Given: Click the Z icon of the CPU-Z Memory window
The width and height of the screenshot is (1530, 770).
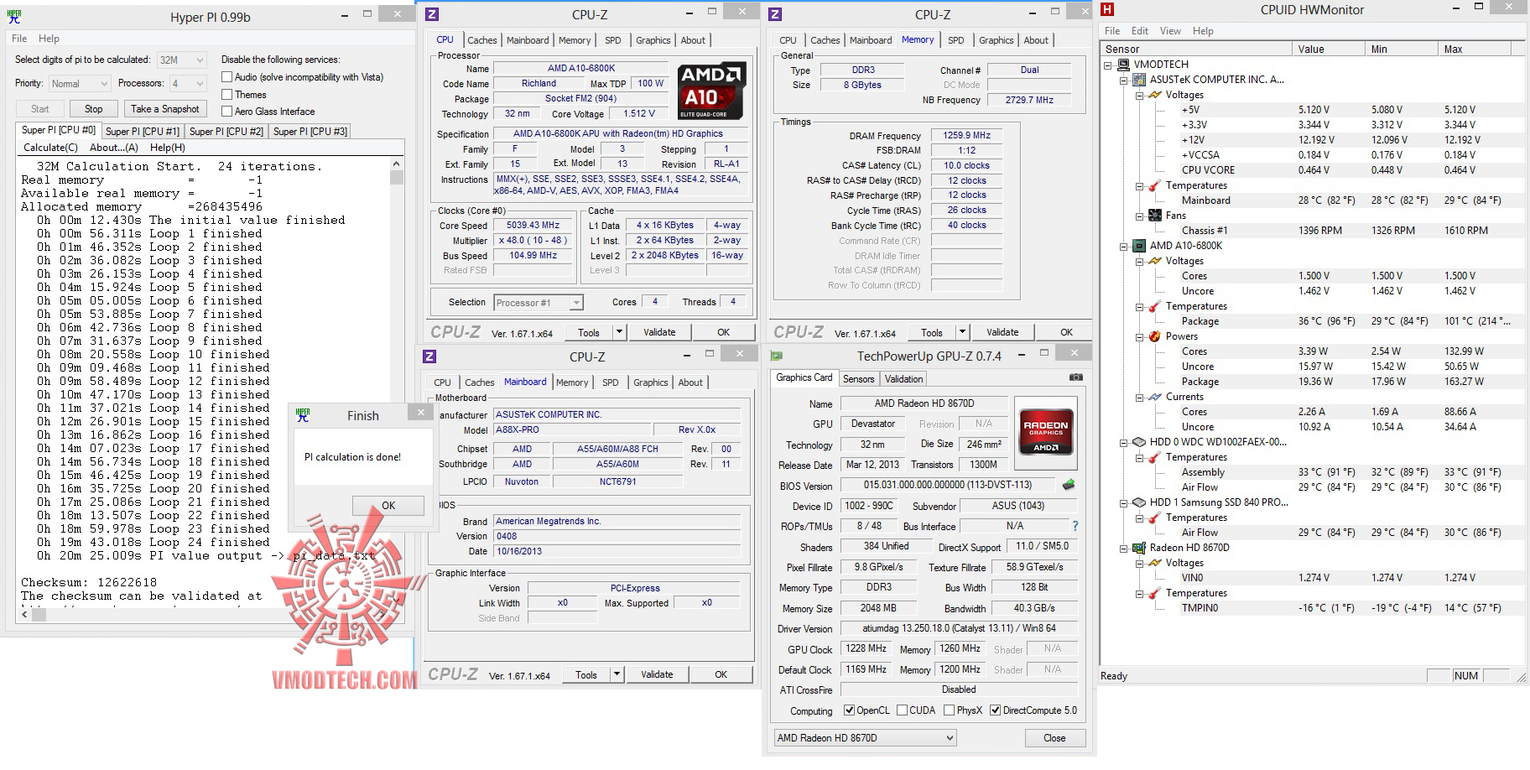Looking at the screenshot, I should pos(775,14).
